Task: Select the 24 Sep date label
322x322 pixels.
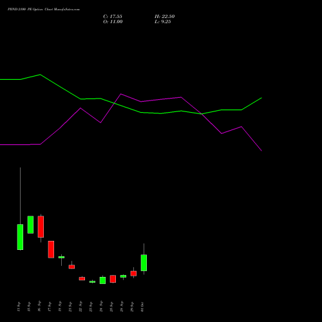Action: point(101,307)
